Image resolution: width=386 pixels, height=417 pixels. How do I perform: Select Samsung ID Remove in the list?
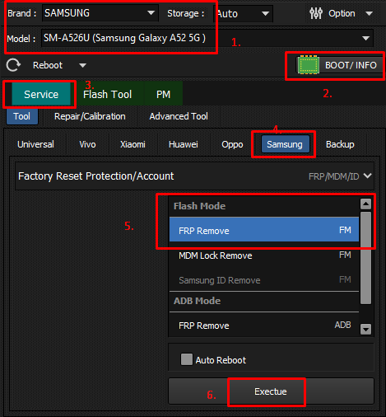pyautogui.click(x=264, y=280)
